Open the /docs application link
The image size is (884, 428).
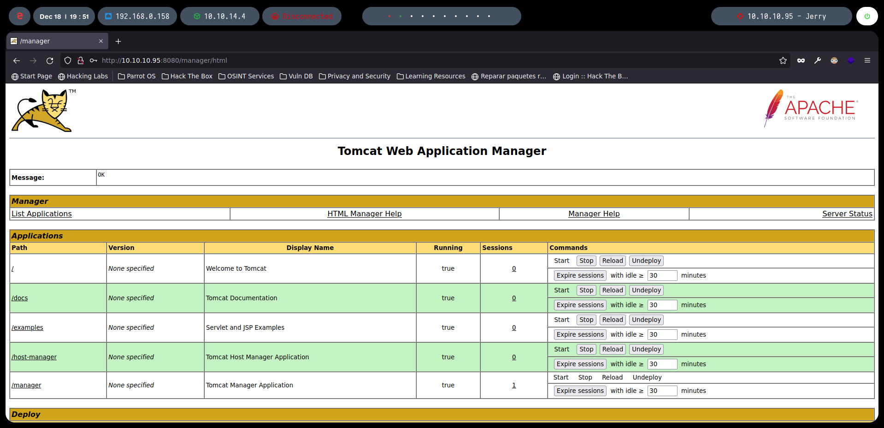19,298
